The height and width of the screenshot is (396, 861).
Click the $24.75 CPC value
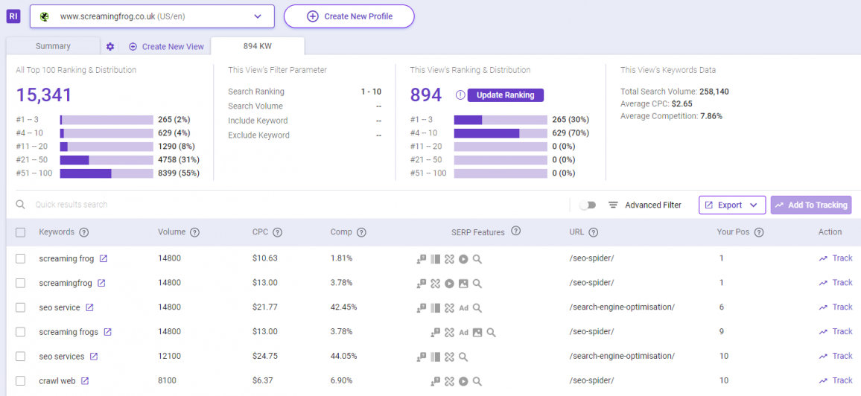pos(264,356)
